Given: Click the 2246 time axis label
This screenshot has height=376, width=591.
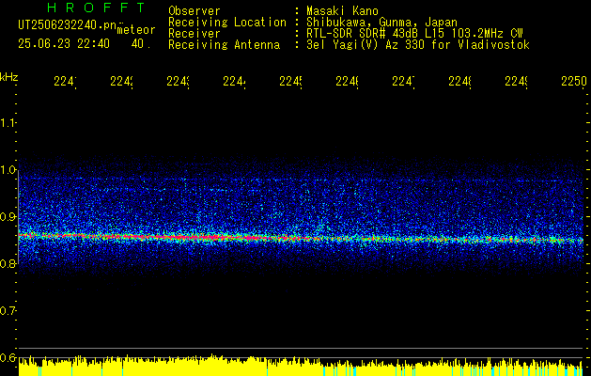Looking at the screenshot, I should [347, 81].
